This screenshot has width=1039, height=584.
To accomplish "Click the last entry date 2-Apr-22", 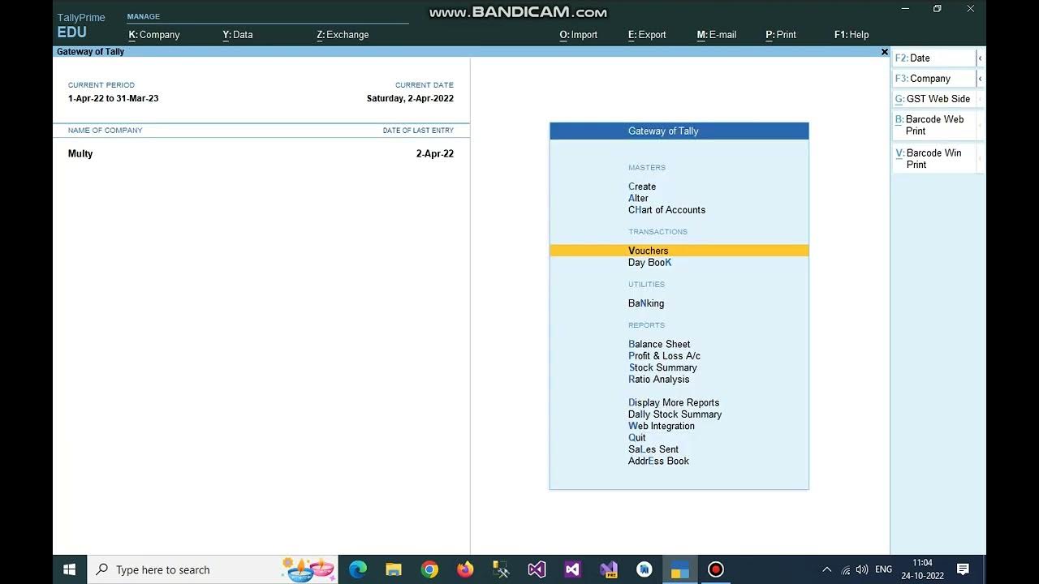I will click(435, 154).
